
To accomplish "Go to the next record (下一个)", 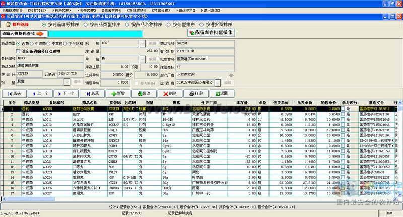I will click(x=66, y=94).
